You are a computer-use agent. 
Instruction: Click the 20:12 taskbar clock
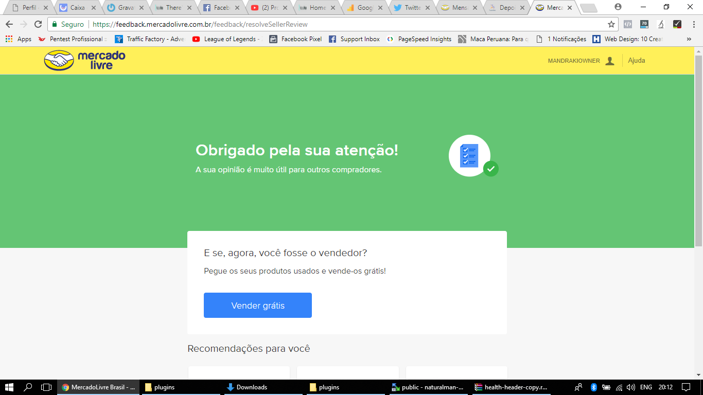[665, 387]
